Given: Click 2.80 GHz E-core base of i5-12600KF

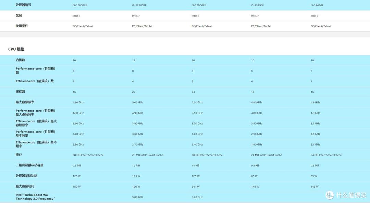Looking at the screenshot, I should click(x=78, y=144).
